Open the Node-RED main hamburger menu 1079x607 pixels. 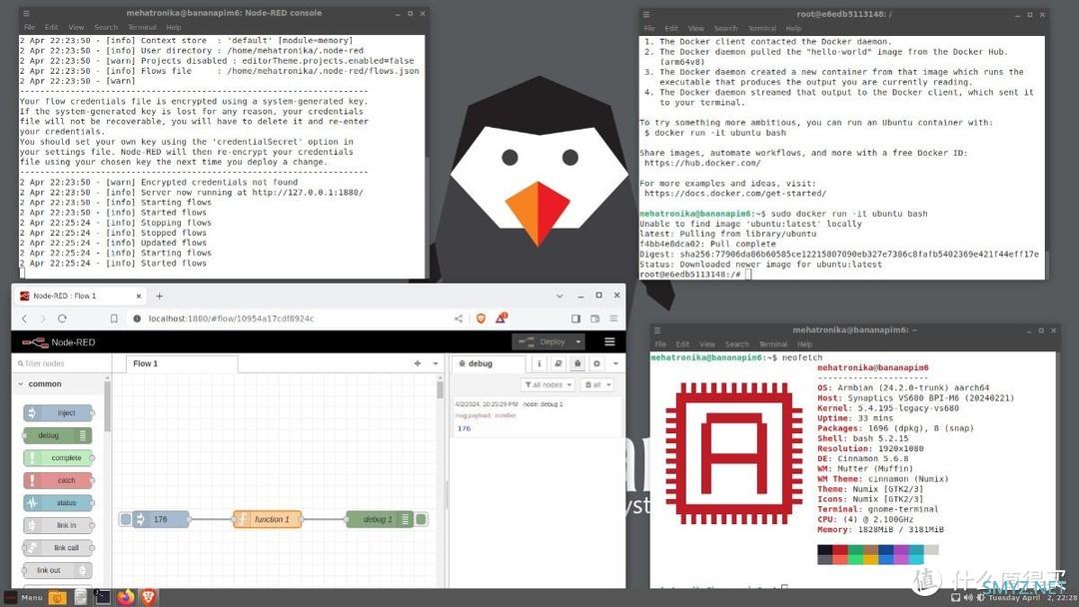609,341
